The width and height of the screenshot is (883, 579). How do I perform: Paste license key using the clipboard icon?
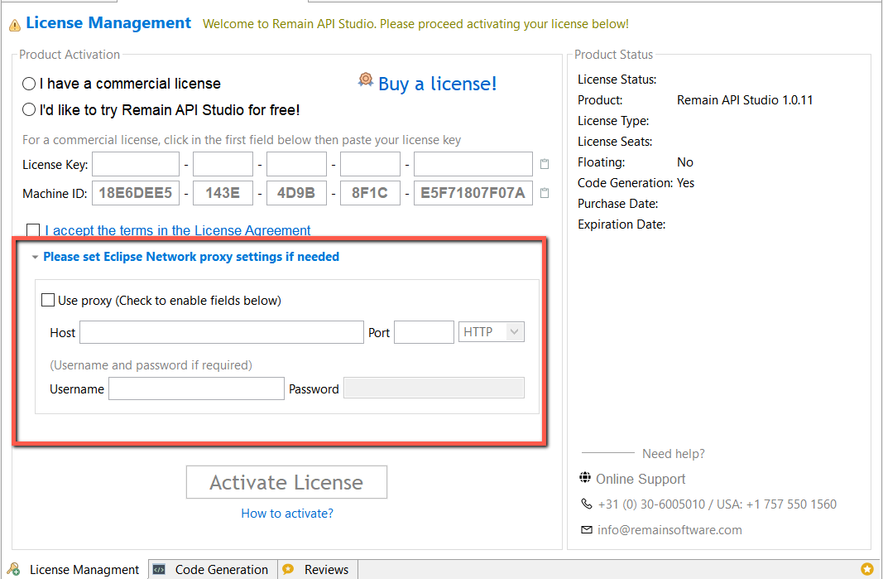pyautogui.click(x=545, y=164)
